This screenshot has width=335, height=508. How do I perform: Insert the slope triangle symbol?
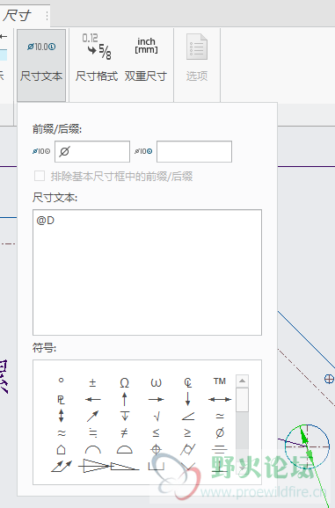click(125, 467)
